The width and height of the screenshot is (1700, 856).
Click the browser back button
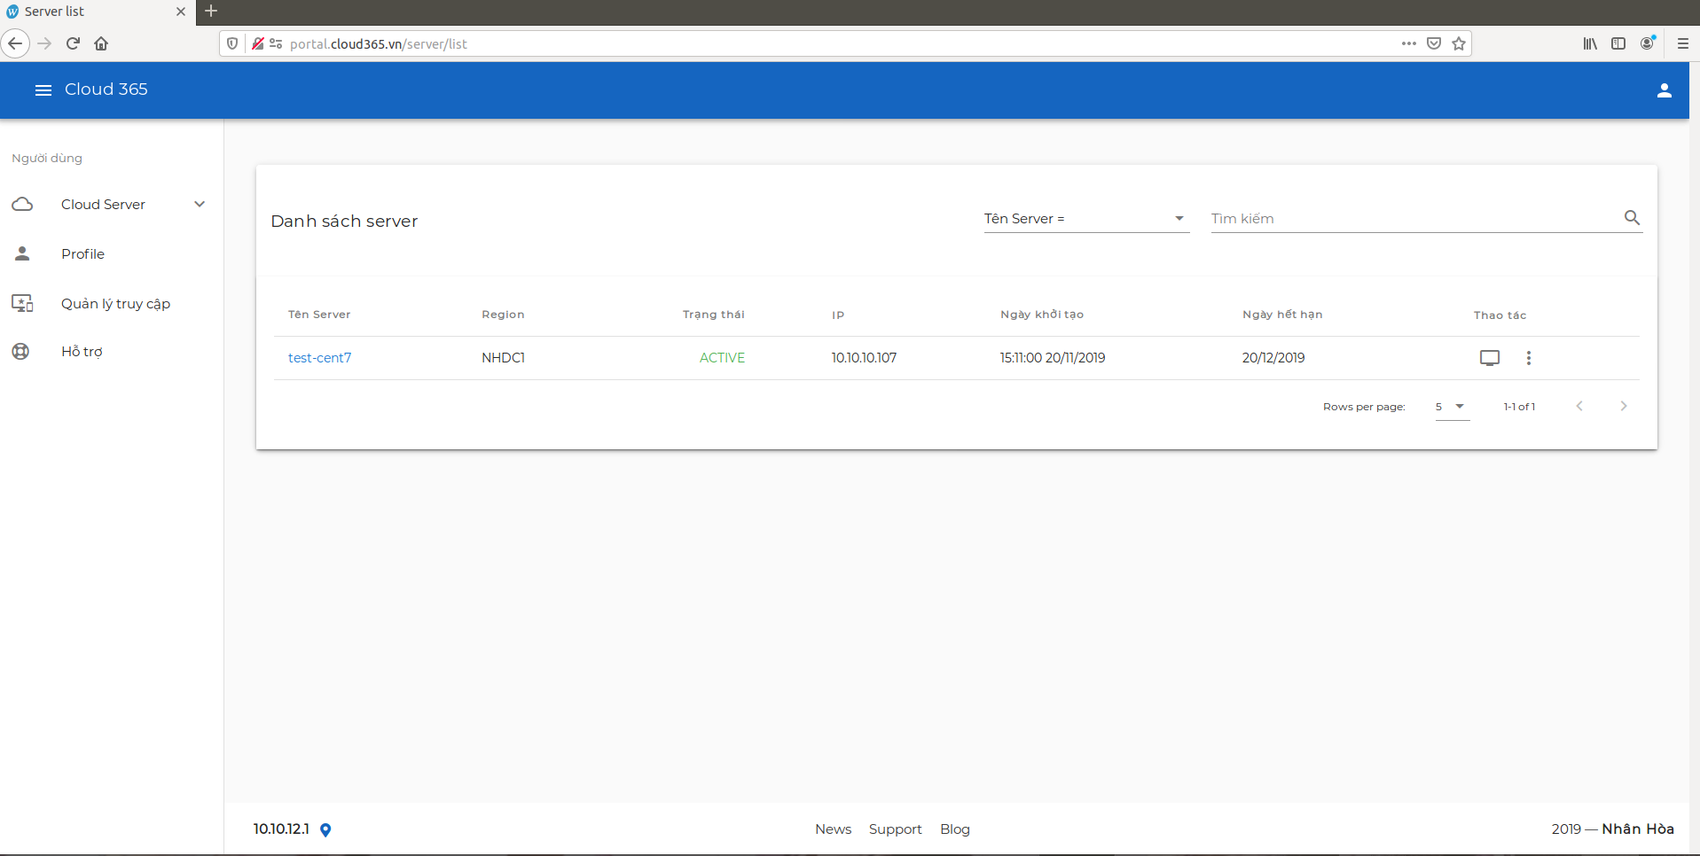(15, 43)
